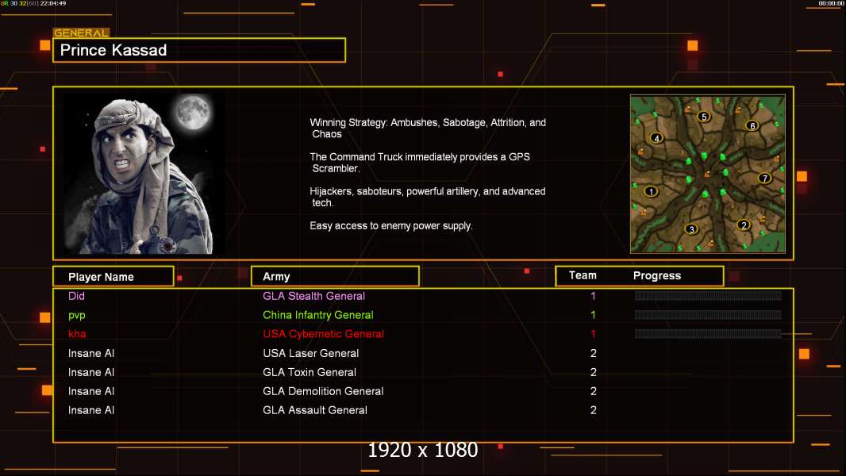This screenshot has height=476, width=846.
Task: Click team number of GLA Demolition General row
Action: point(593,391)
